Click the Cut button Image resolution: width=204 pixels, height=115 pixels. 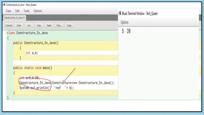click(29, 26)
